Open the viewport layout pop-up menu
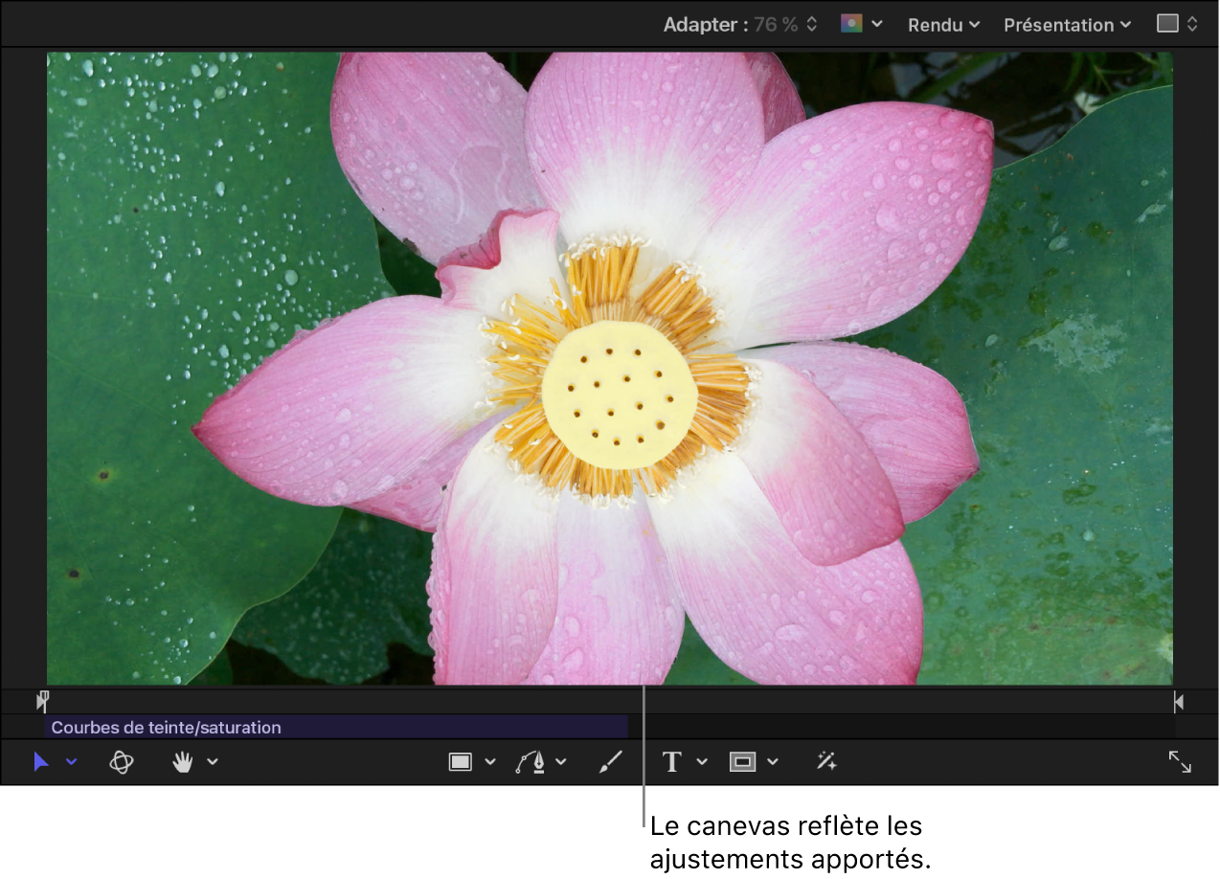Screen dimensions: 1220x879 coord(1177,24)
